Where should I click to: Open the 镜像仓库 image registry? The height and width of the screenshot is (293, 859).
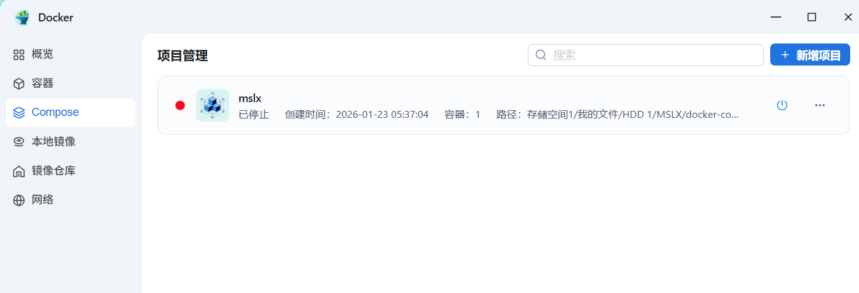[x=71, y=171]
